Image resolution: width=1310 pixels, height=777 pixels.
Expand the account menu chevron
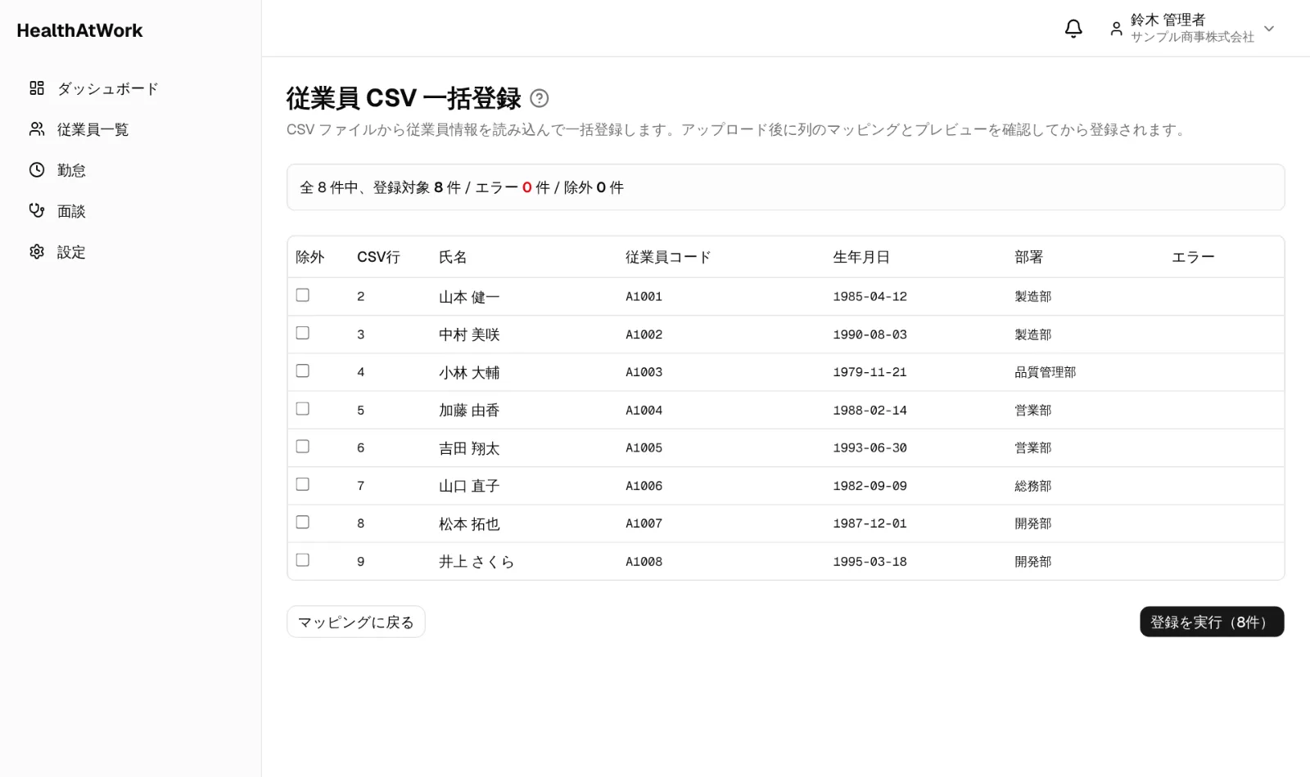1269,29
